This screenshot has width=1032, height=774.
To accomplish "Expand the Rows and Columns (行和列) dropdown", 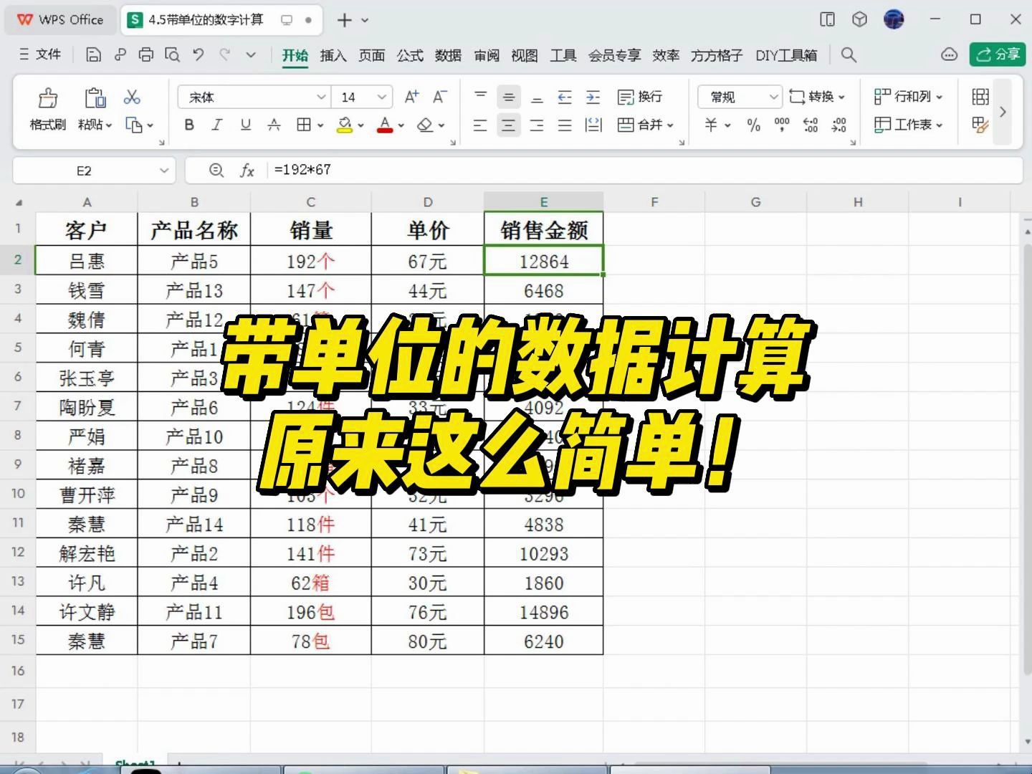I will (x=940, y=97).
